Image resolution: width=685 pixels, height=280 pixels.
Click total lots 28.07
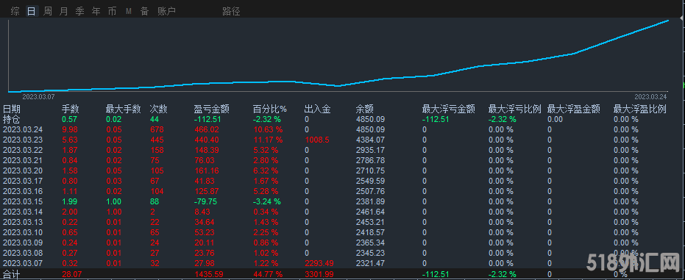(x=71, y=274)
